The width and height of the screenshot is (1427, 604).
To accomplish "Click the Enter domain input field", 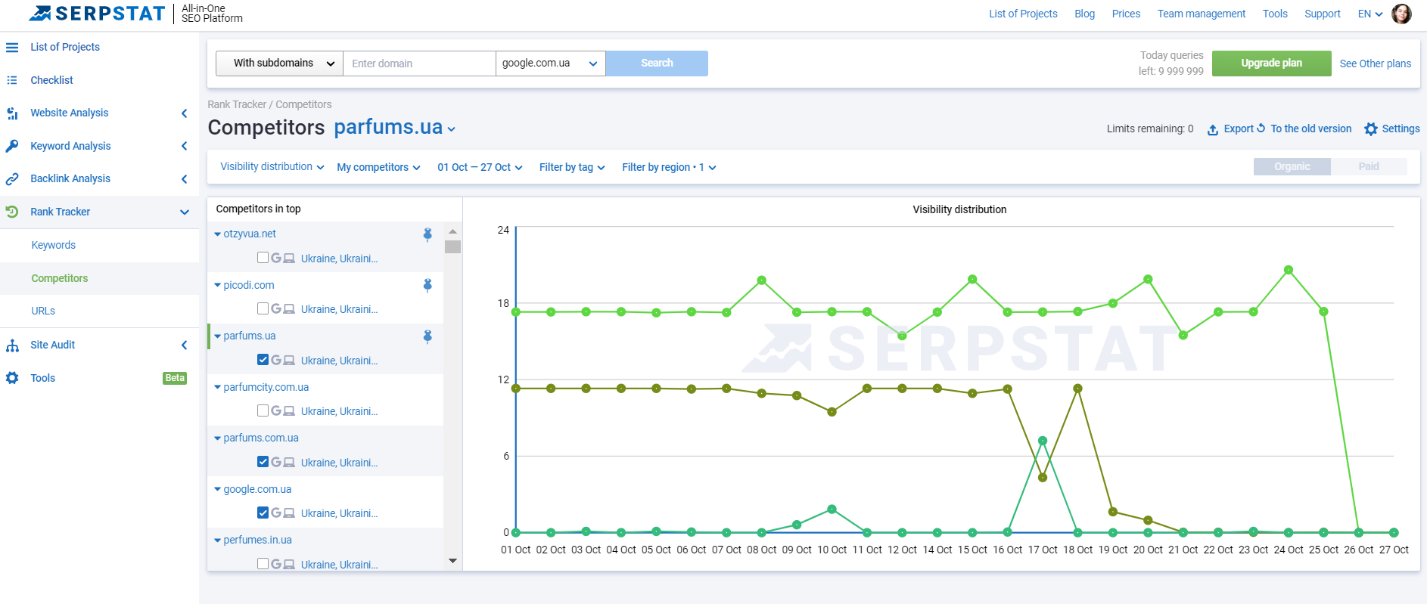I will pos(419,63).
